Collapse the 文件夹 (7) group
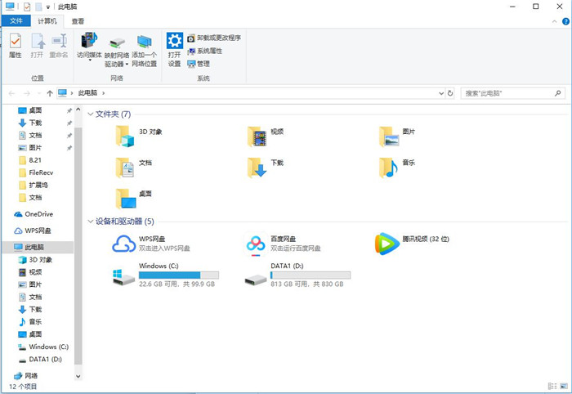The width and height of the screenshot is (572, 394). point(90,114)
